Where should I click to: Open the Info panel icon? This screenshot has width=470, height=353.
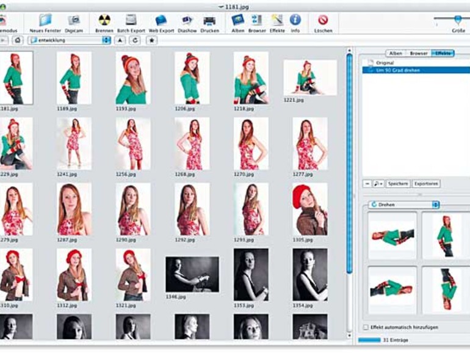coord(295,21)
